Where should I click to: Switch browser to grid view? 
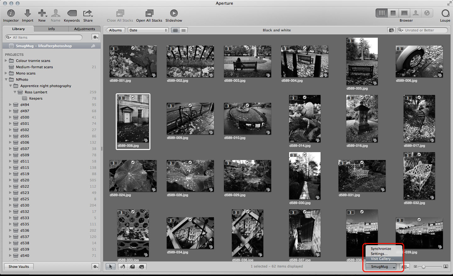click(x=176, y=30)
